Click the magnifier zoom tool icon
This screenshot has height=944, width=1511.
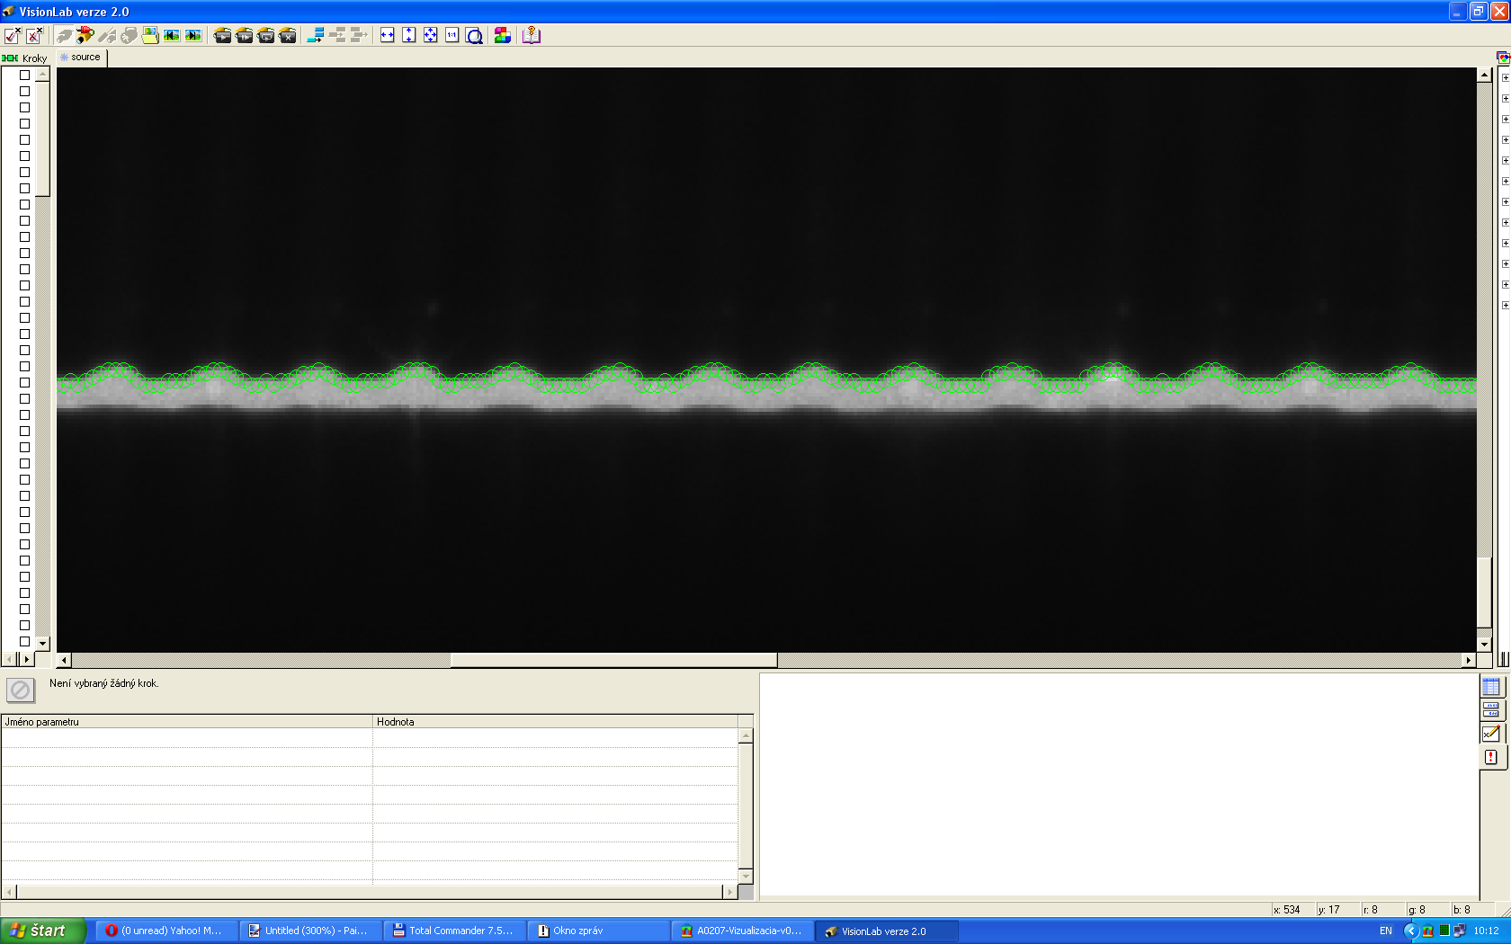pos(475,35)
